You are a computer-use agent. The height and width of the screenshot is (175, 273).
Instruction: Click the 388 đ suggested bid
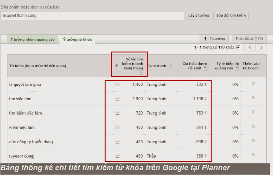click(201, 156)
